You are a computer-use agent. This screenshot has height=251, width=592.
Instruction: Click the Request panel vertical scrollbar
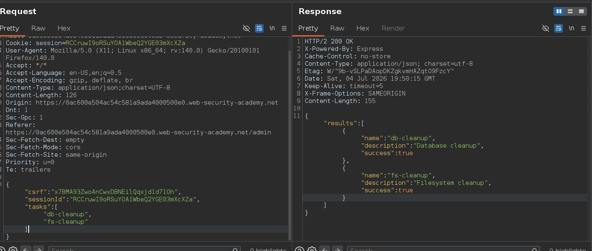coord(290,145)
